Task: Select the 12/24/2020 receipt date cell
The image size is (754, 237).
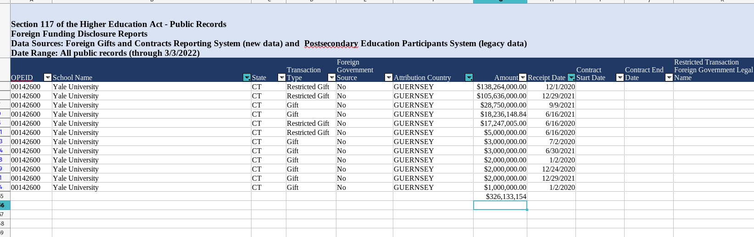Action: 551,169
